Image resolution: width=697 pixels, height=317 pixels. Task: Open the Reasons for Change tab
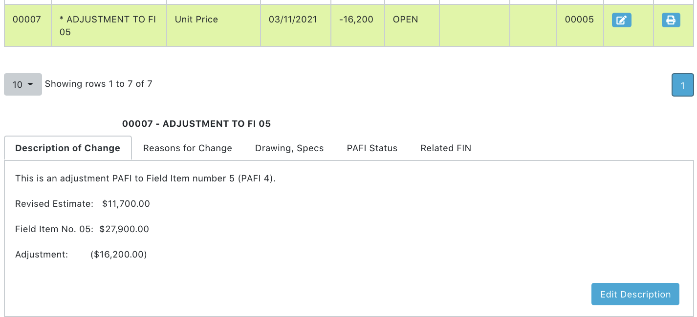tap(187, 148)
